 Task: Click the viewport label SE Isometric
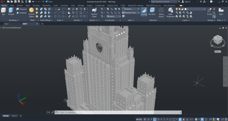tap(8, 28)
